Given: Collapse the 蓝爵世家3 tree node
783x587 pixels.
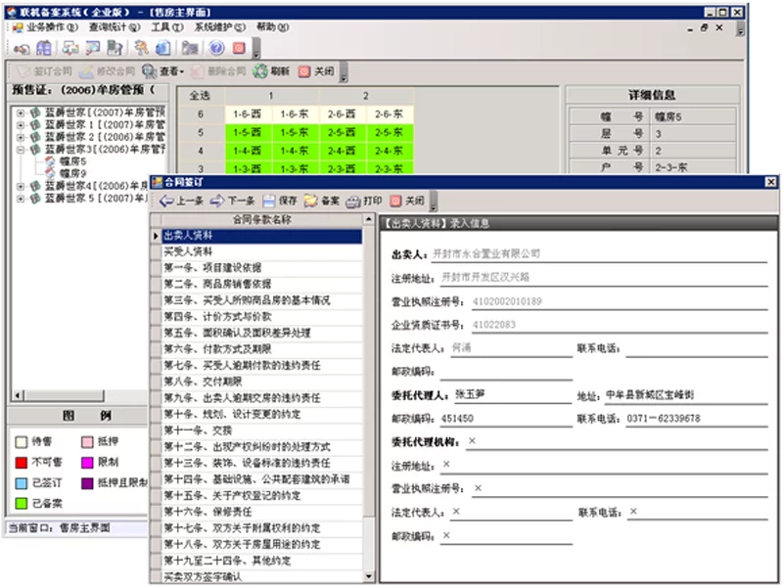Looking at the screenshot, I should 21,150.
